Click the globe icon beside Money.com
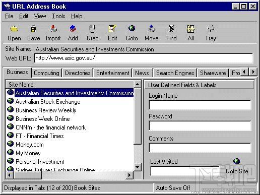This screenshot has height=195, width=260. tap(11, 144)
